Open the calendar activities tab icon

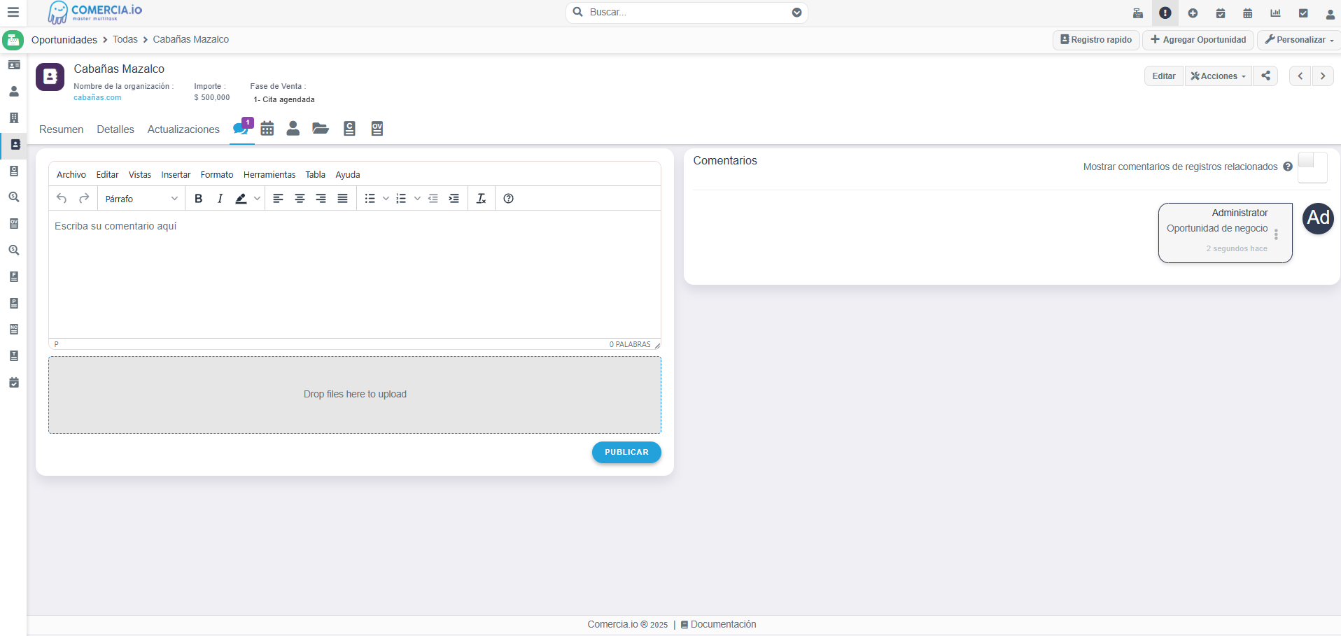(267, 129)
